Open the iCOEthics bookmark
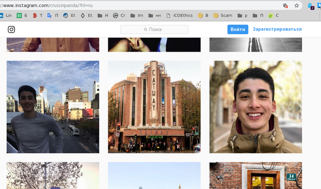The height and width of the screenshot is (189, 321). [x=180, y=16]
